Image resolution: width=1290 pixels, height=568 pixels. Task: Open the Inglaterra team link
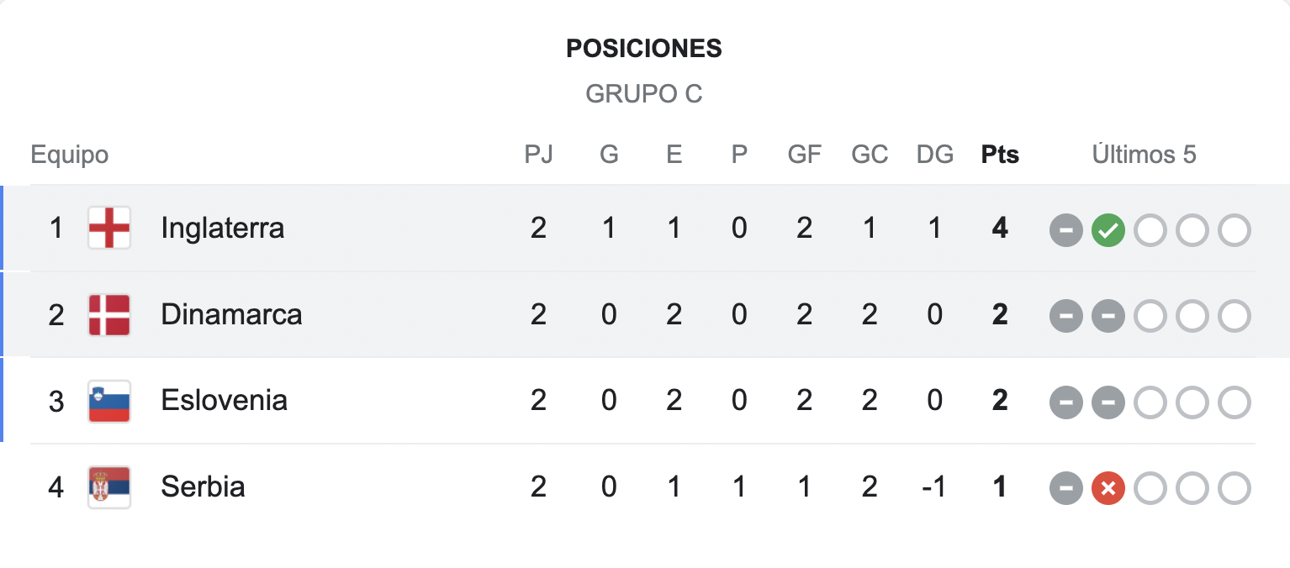tap(222, 228)
